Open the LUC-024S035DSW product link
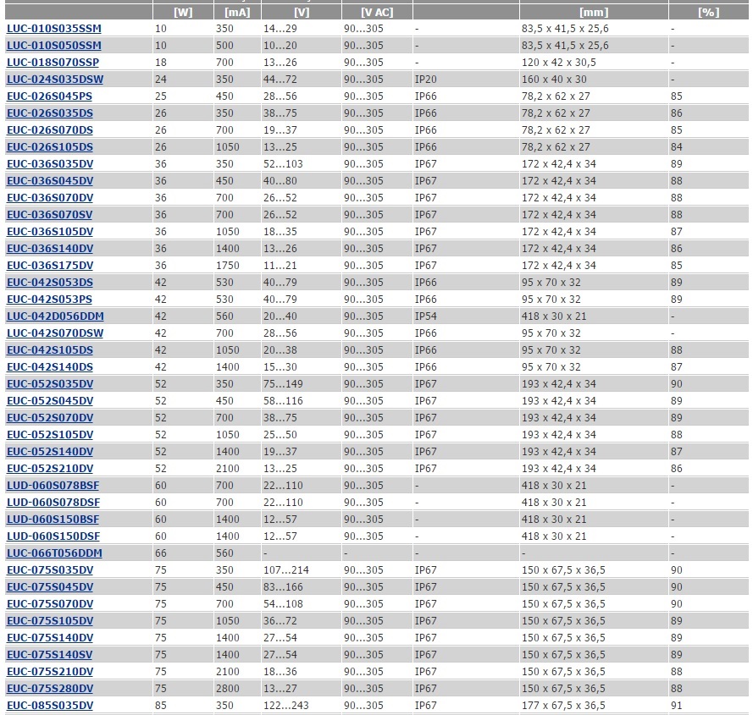Screen dimensions: 753x715 (x=55, y=80)
